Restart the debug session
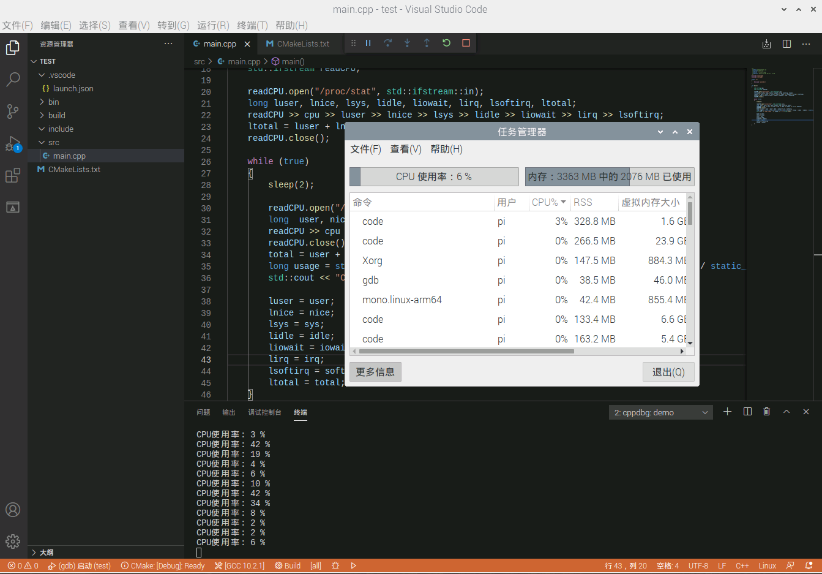The image size is (822, 574). click(x=446, y=43)
